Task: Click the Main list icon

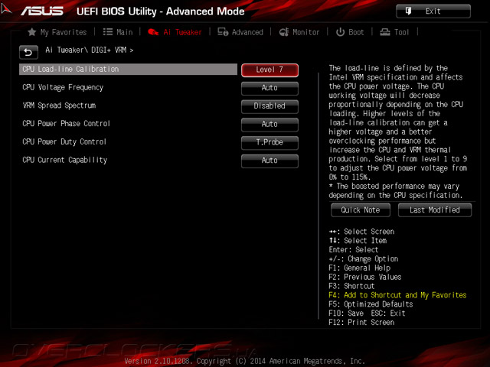Action: coord(108,32)
